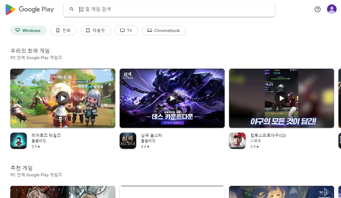The width and height of the screenshot is (341, 198).
Task: Click the 추천 게임 section heading
Action: 22,168
